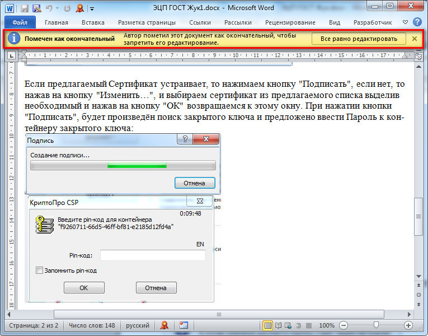Click the zoom in plus button
This screenshot has height=336, width=428.
pos(408,325)
